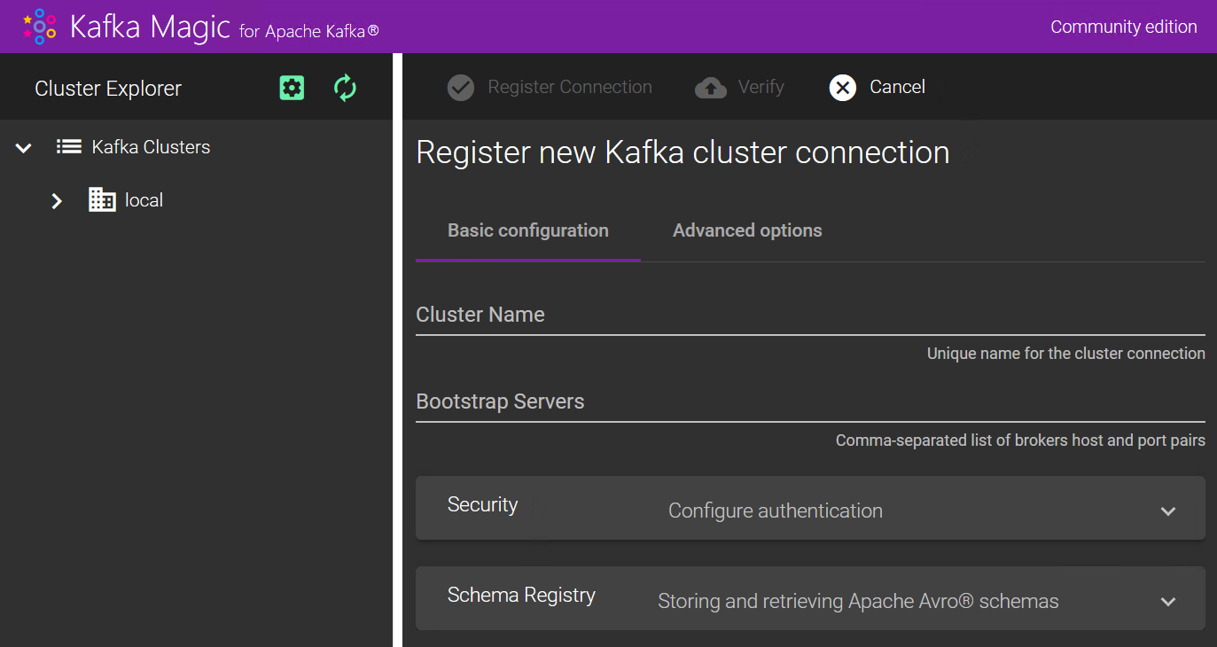Open settings via the green gear icon
Screen dimensions: 1217x647
[292, 88]
